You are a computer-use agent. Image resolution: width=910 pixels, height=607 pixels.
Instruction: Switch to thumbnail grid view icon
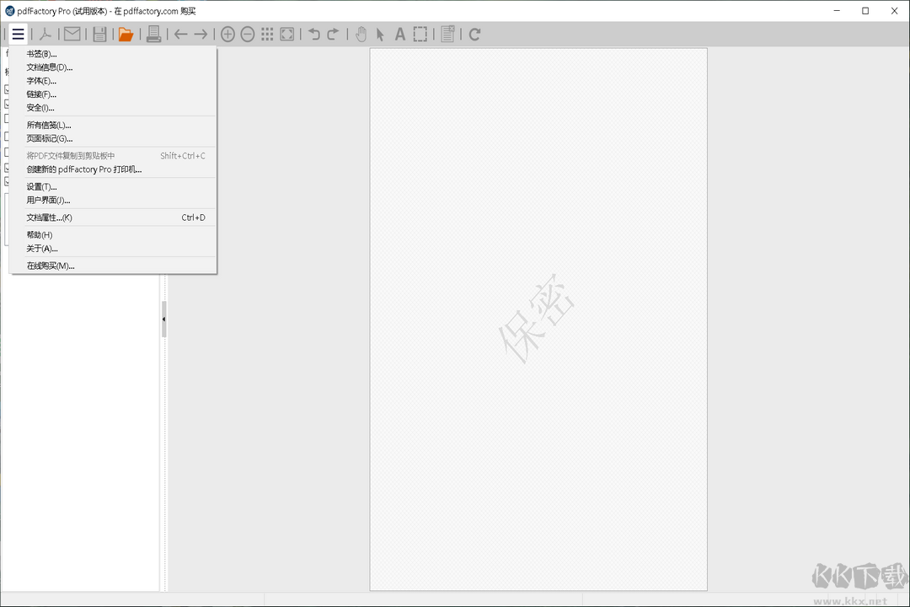coord(267,34)
